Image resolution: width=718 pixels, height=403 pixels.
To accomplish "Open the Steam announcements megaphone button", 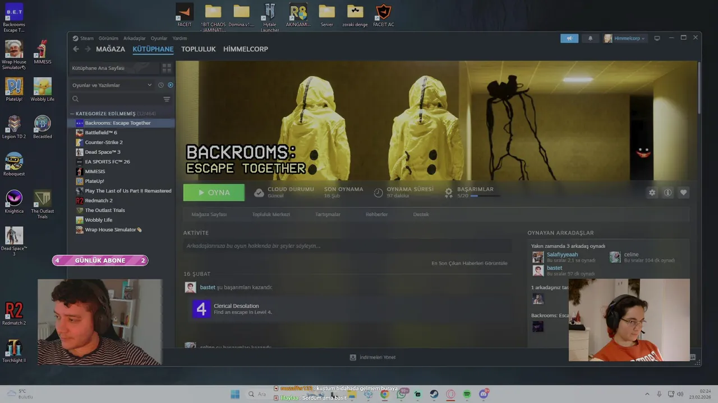I will tap(569, 38).
